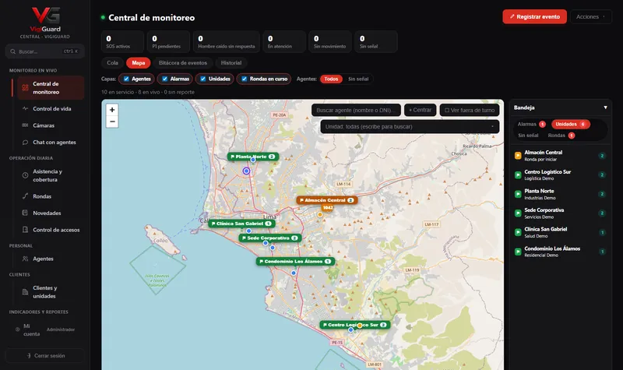Select Centro Logístico Sur list row
The width and height of the screenshot is (623, 370).
560,175
